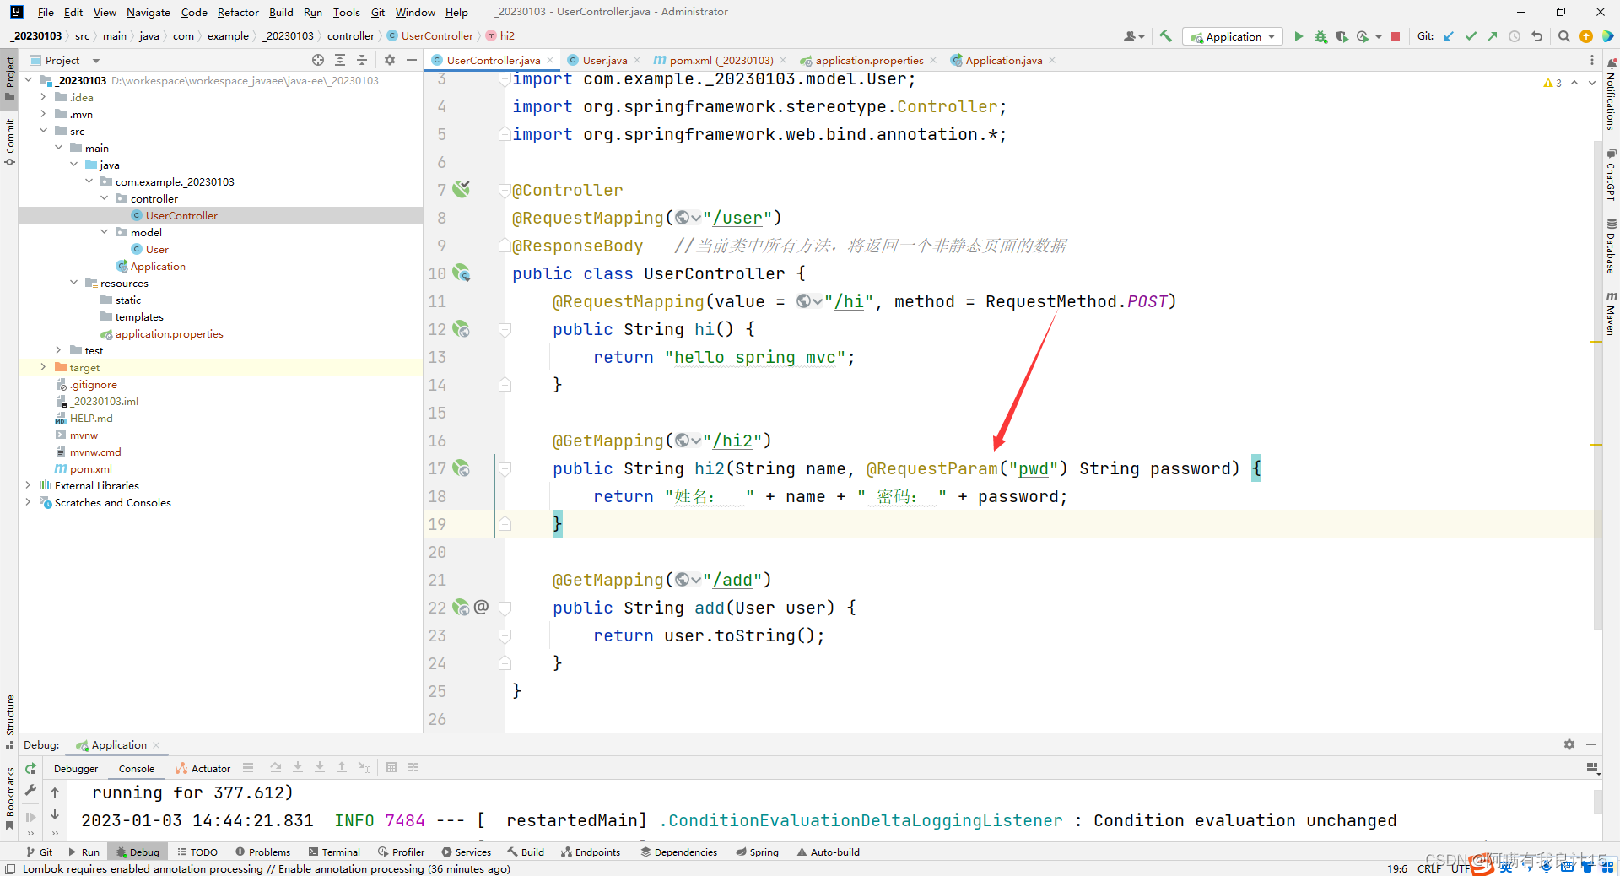The width and height of the screenshot is (1620, 876).
Task: Click the Git rollback icon
Action: coord(1537,36)
